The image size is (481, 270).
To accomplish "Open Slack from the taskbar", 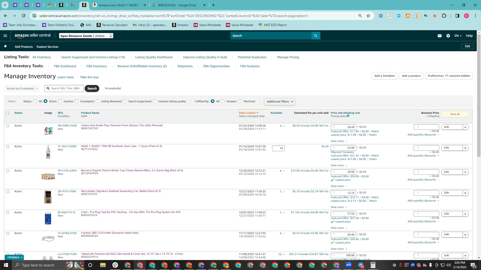I will coord(115,265).
